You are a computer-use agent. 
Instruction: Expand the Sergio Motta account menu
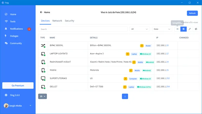coord(30,106)
